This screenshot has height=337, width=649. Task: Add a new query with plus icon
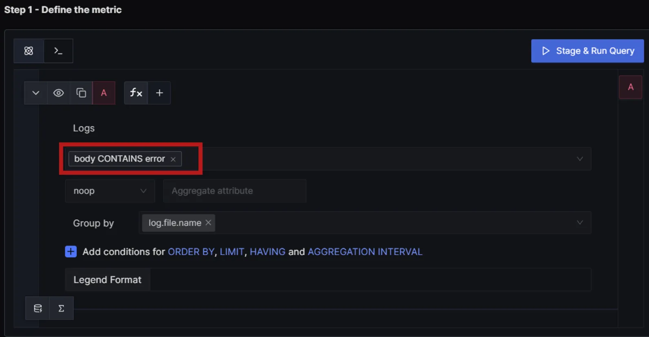tap(159, 93)
